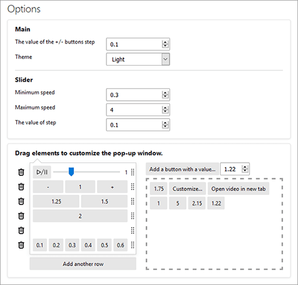Click the 1.75 button in dashed area
Screen dimensions: 298x285
coord(159,188)
